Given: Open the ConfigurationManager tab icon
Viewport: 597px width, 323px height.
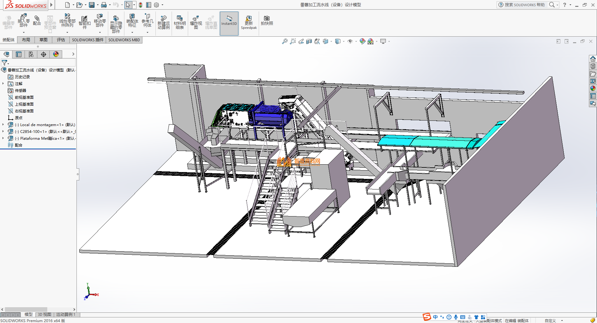Looking at the screenshot, I should 31,54.
